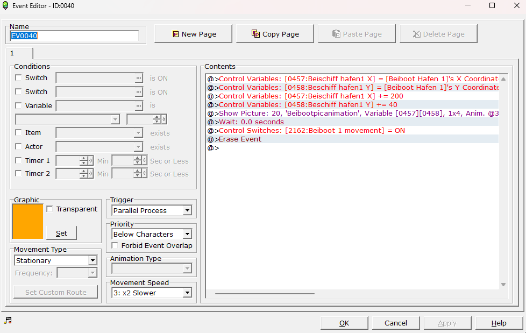The height and width of the screenshot is (333, 526).
Task: Open Variable condition browse button
Action: click(139, 106)
